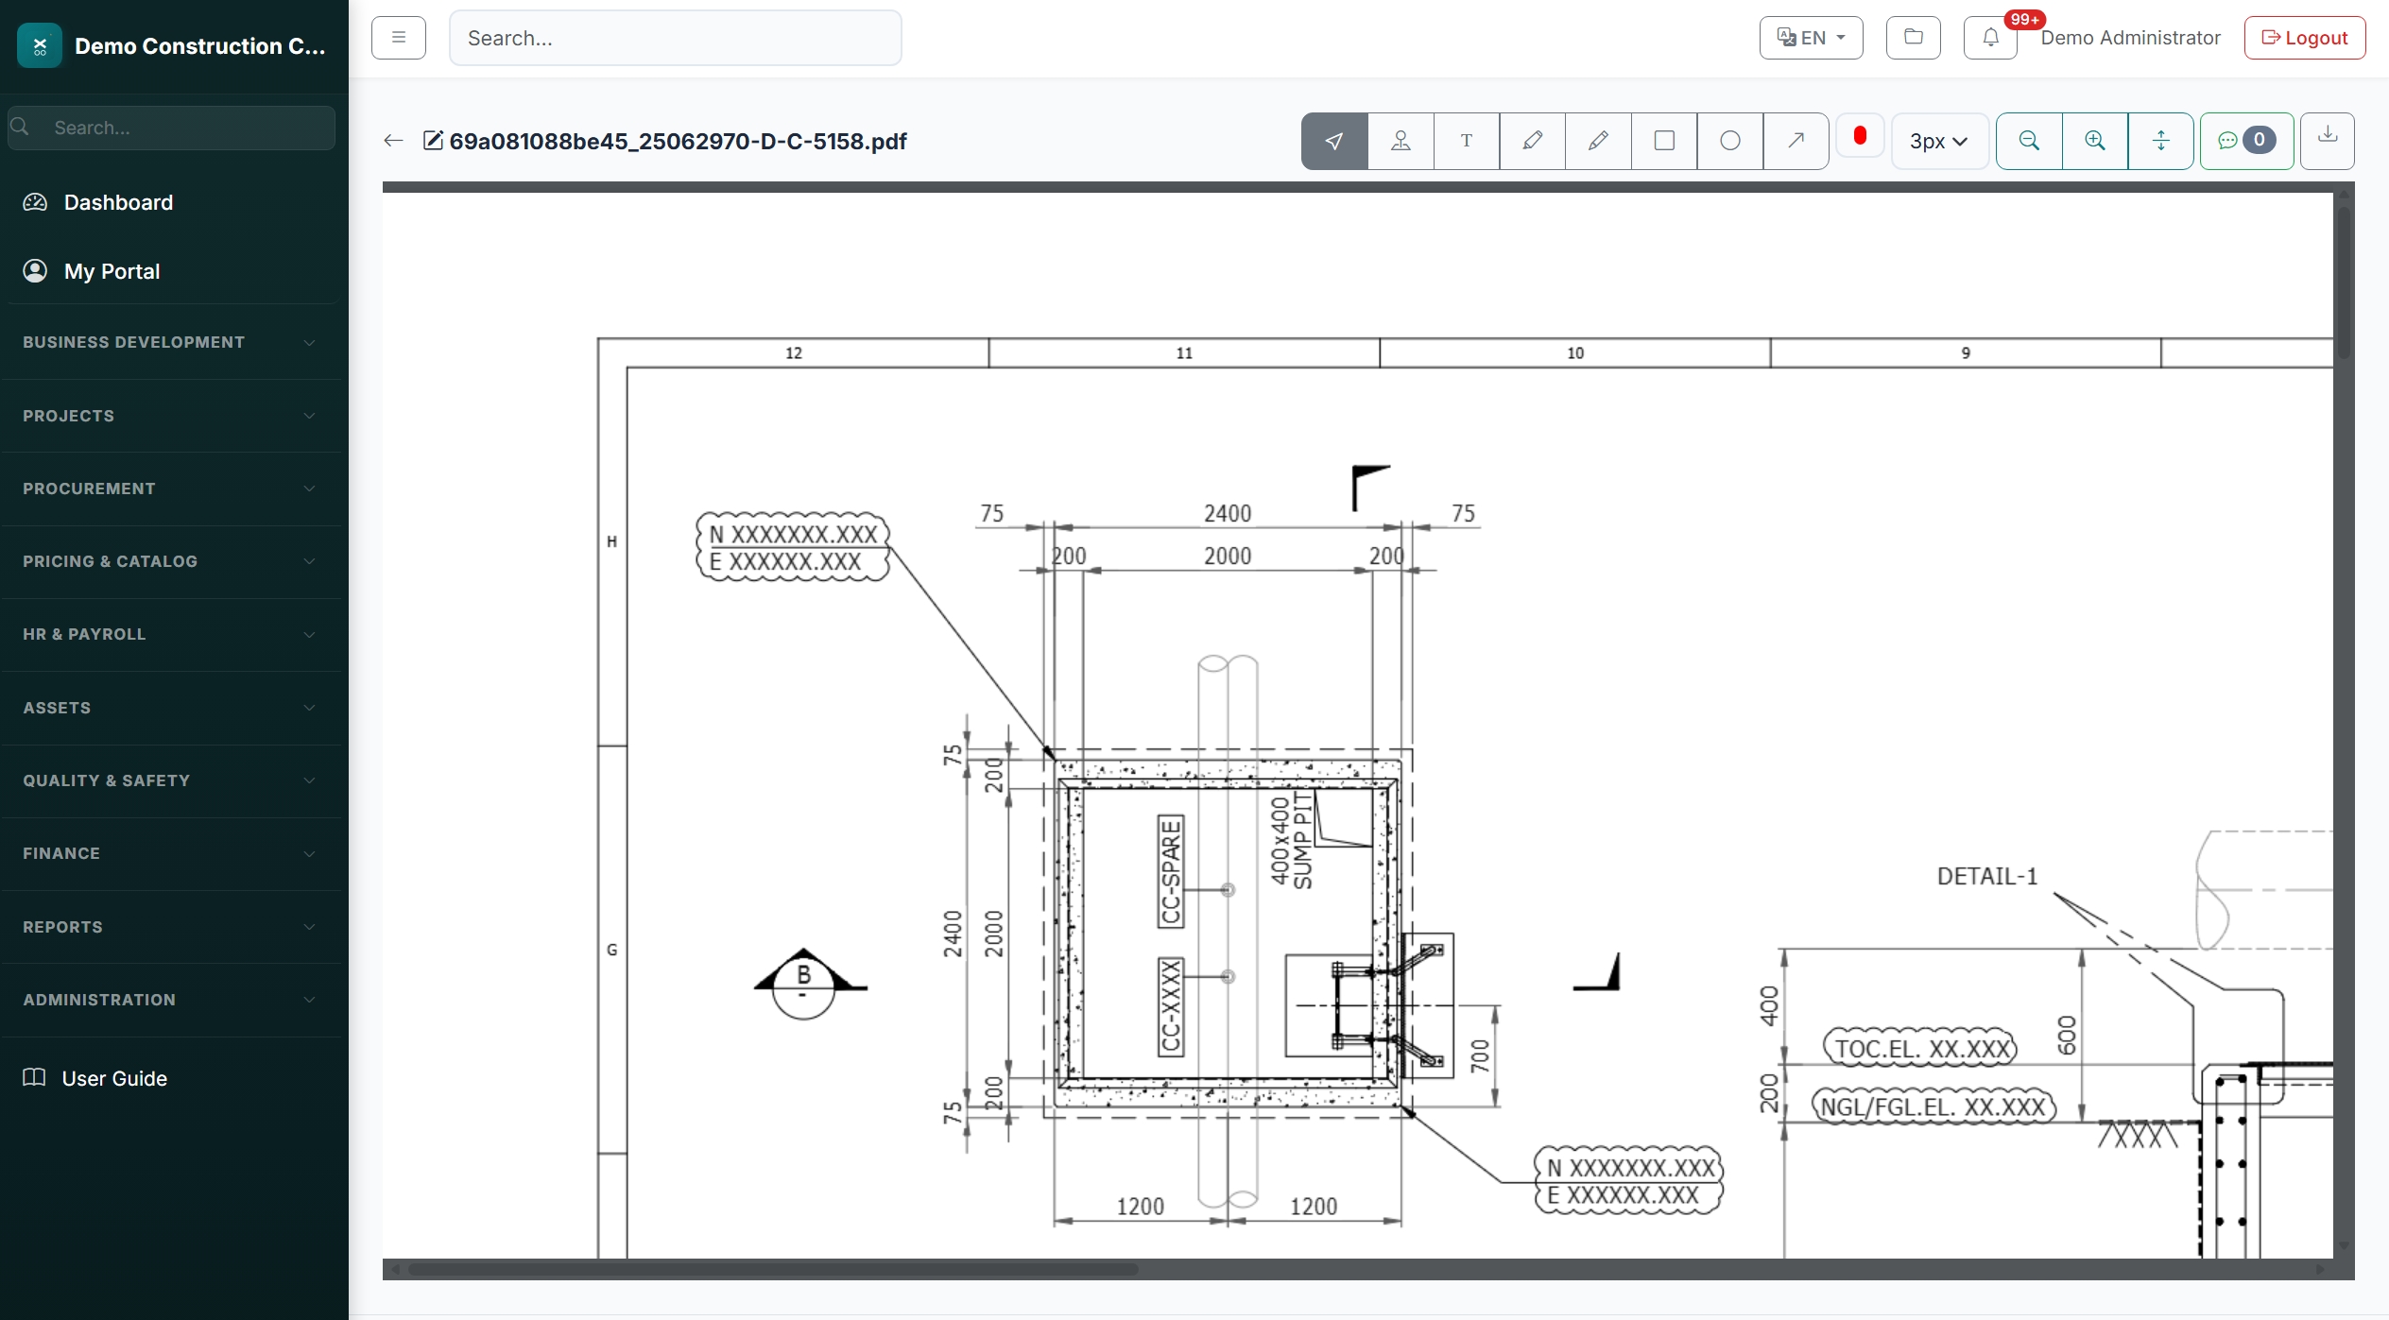Open the notifications bell with 99+ badge
The width and height of the screenshot is (2389, 1320).
point(1989,38)
